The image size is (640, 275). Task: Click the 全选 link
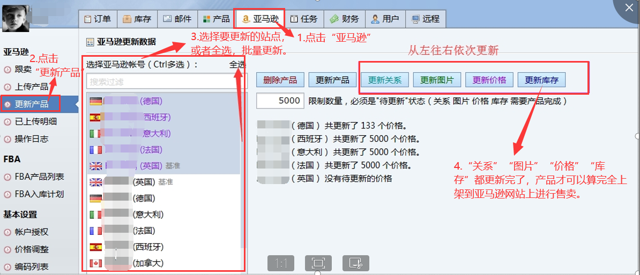tap(237, 64)
